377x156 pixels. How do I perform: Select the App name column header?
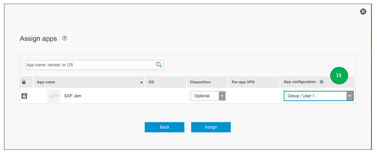(x=46, y=82)
